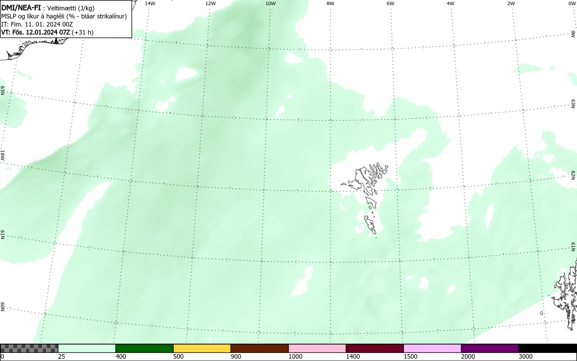Click the dark green 400–500 legend swatch
Screen dimensions: 577x361
[x=144, y=348]
